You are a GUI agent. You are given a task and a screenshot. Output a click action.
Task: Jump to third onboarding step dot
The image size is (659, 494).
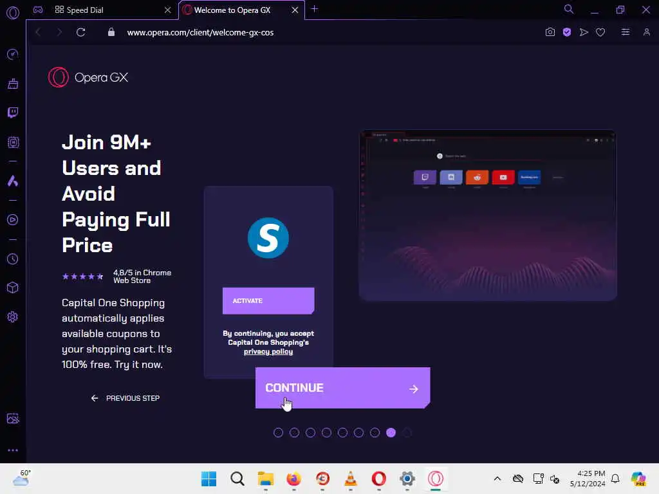311,433
